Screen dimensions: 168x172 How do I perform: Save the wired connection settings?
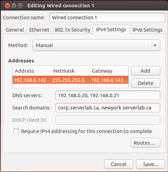150,164
